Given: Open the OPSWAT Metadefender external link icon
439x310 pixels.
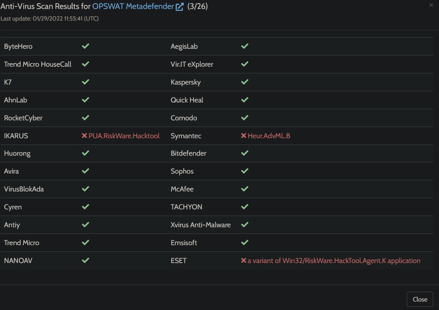Looking at the screenshot, I should tap(180, 7).
